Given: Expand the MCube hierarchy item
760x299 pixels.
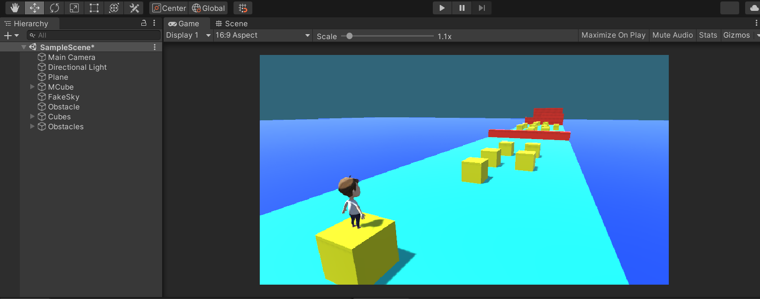Looking at the screenshot, I should [x=32, y=87].
